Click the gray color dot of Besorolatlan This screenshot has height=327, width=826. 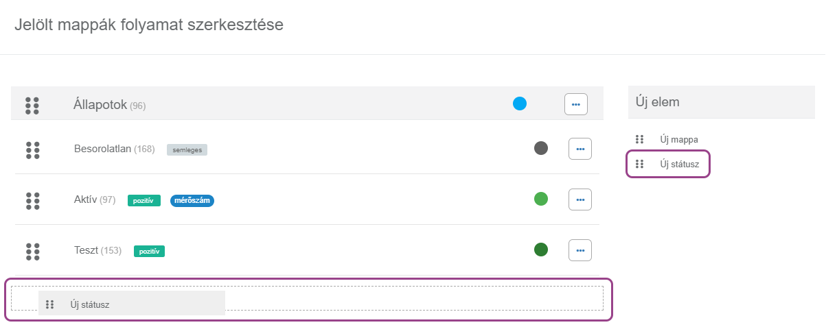click(541, 148)
